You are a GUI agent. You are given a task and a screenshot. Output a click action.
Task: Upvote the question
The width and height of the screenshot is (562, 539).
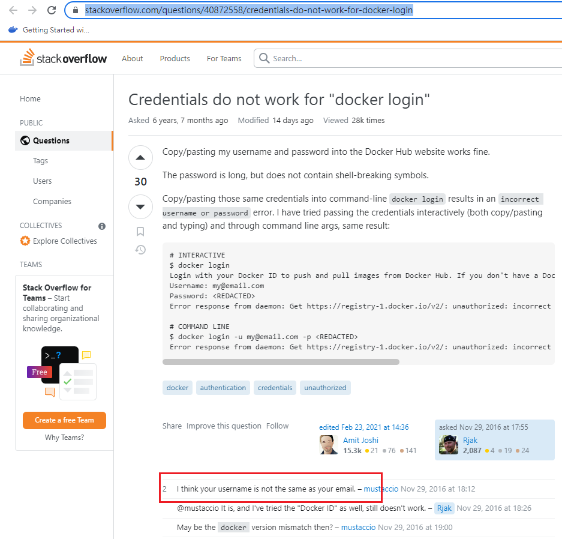140,157
